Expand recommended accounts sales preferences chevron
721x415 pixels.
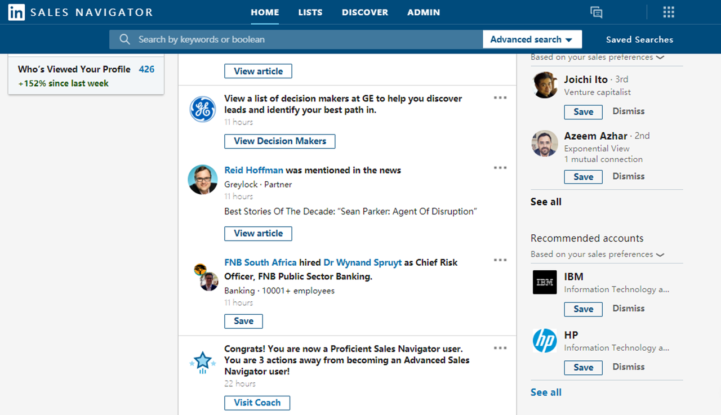(660, 255)
